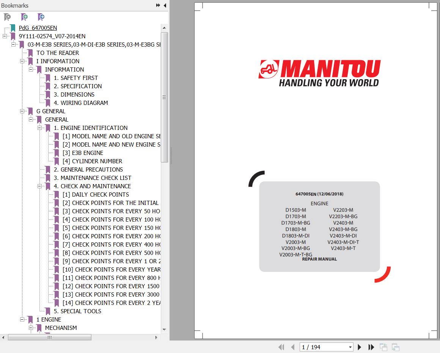The width and height of the screenshot is (440, 353).
Task: Open the TO THE READER bookmark
Action: pyautogui.click(x=58, y=53)
